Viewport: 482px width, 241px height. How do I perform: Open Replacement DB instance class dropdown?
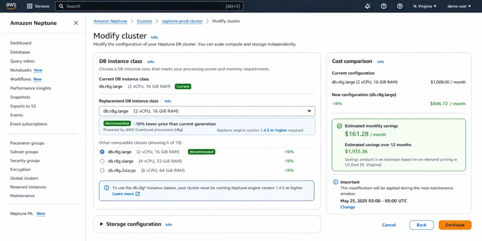[x=207, y=111]
